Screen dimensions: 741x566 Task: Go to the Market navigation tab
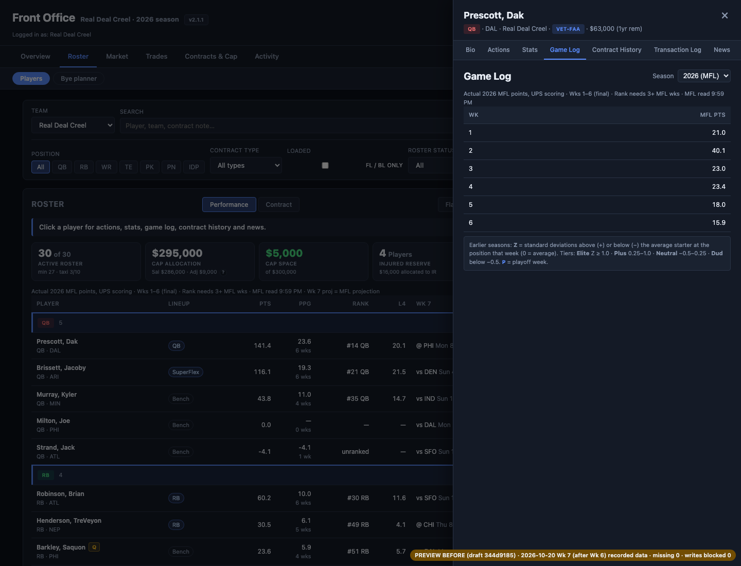point(117,57)
